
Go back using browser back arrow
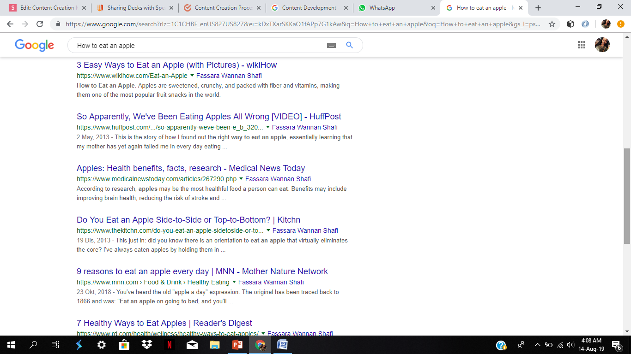click(x=10, y=24)
